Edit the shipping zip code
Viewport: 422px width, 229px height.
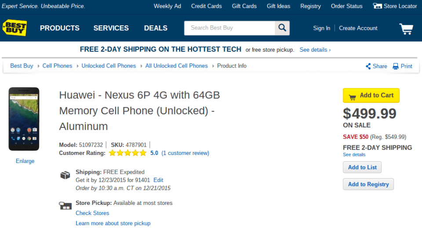[x=158, y=180]
